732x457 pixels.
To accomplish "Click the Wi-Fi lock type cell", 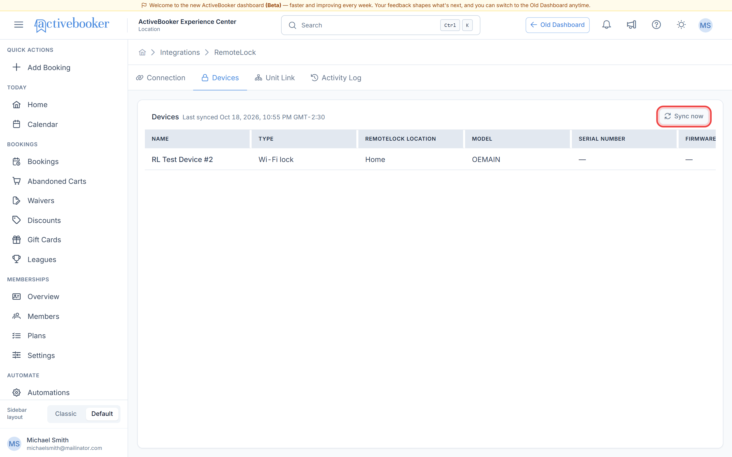I will tap(276, 159).
